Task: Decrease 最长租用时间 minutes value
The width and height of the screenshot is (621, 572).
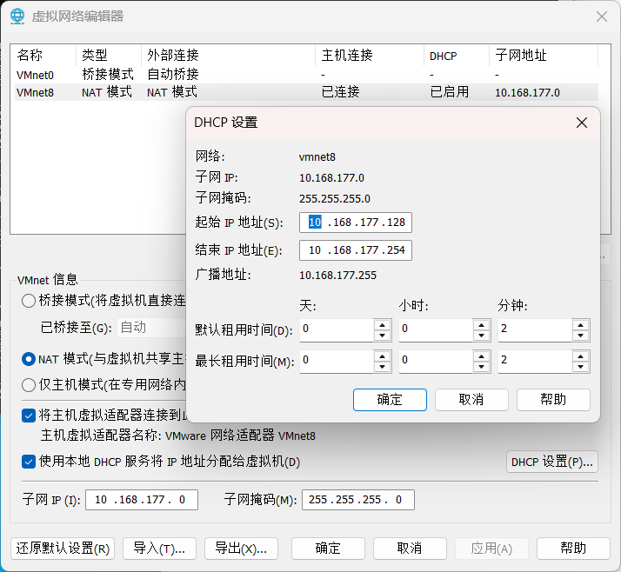Action: pyautogui.click(x=581, y=367)
